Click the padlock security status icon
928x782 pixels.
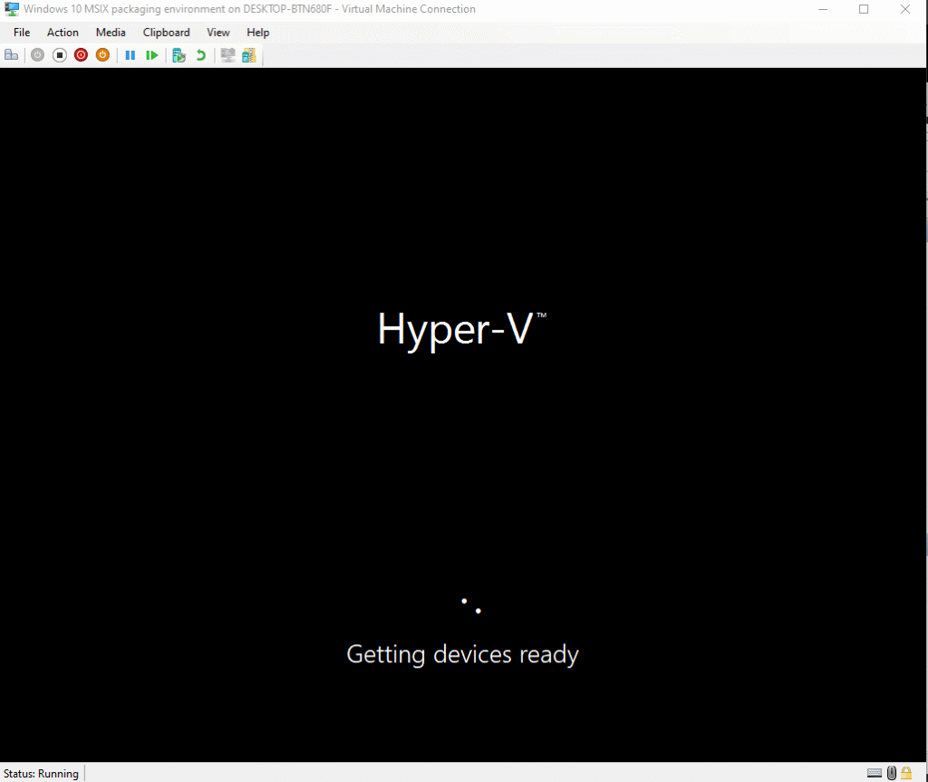[x=906, y=773]
